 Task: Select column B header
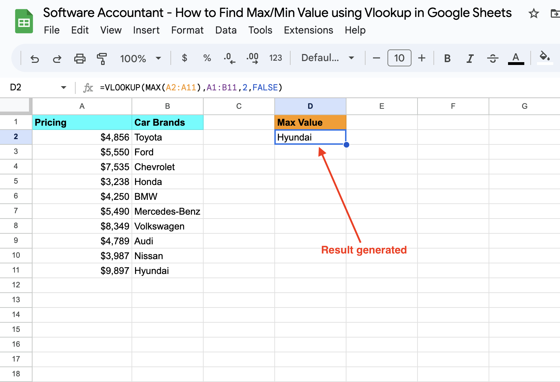tap(168, 106)
